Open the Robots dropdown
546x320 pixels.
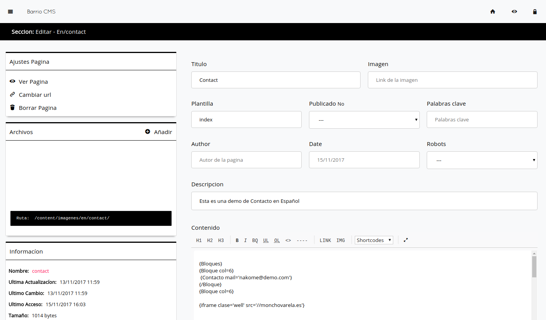point(482,160)
